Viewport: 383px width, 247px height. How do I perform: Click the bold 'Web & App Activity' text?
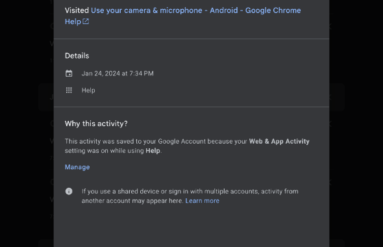click(x=279, y=141)
